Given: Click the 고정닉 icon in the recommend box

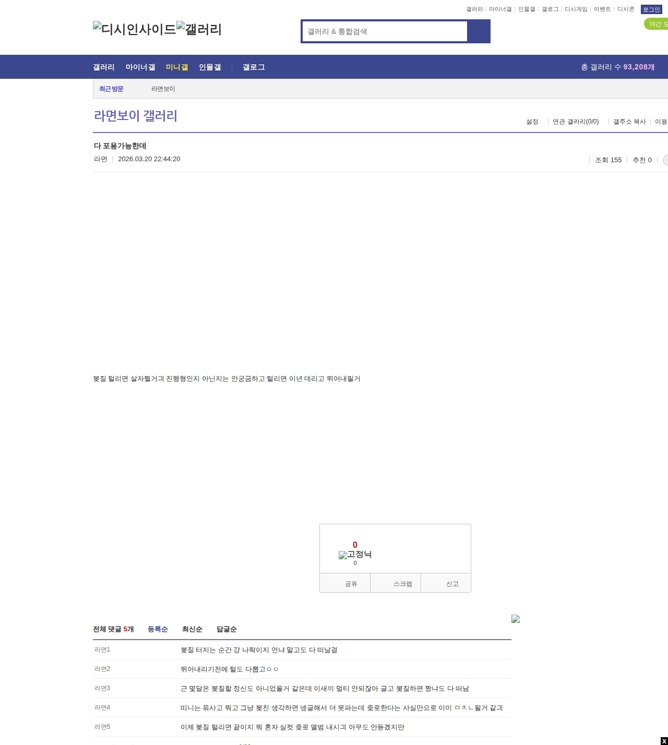Looking at the screenshot, I should [355, 555].
